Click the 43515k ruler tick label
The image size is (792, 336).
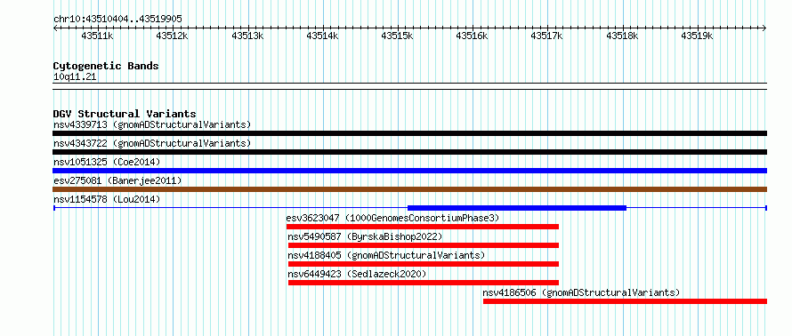(397, 36)
